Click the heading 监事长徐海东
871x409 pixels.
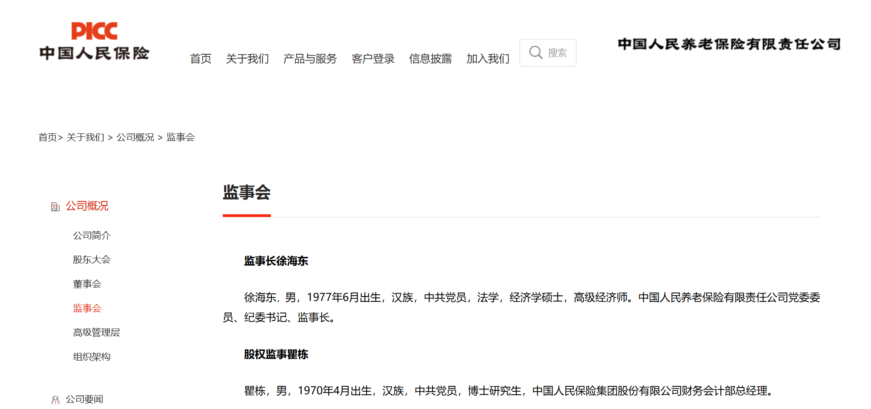(x=276, y=261)
